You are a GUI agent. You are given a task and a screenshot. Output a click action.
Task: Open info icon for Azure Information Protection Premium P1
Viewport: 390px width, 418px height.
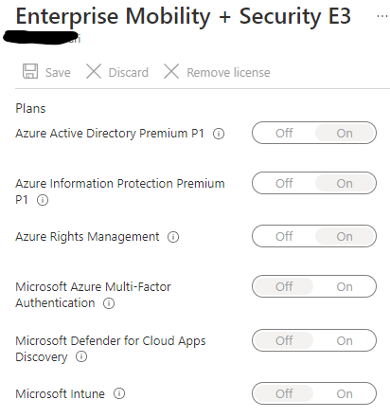(43, 200)
